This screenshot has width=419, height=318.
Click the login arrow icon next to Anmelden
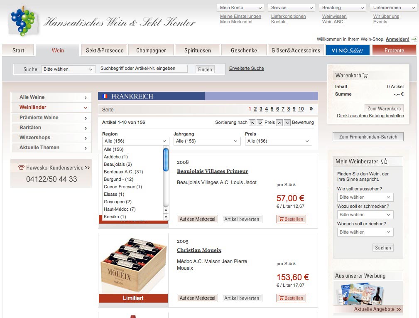coord(414,39)
